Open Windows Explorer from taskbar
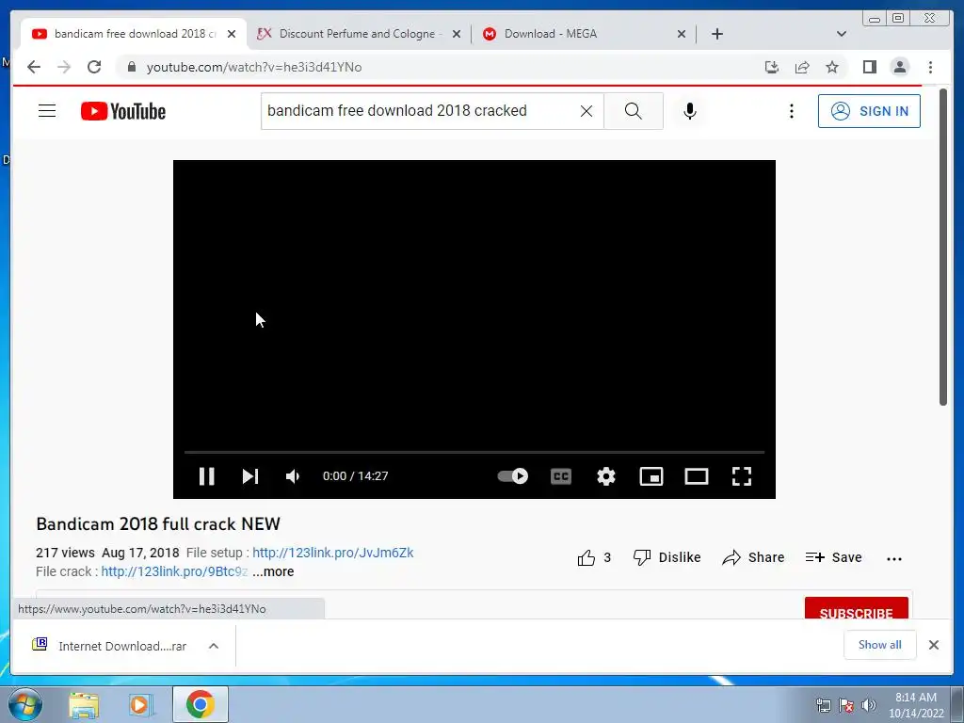This screenshot has height=723, width=964. tap(84, 705)
